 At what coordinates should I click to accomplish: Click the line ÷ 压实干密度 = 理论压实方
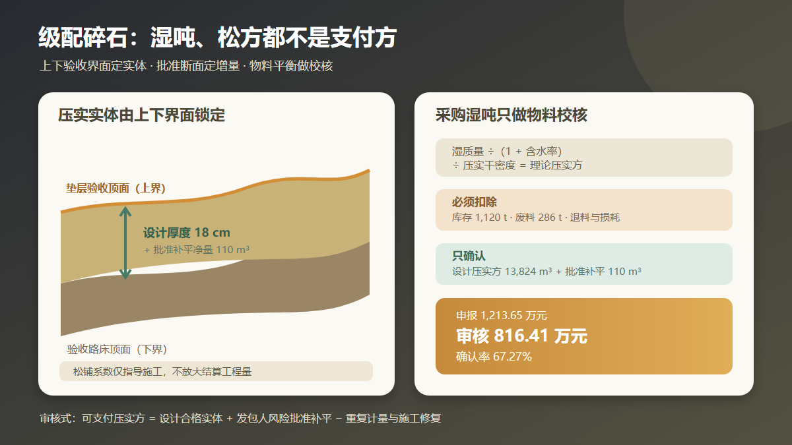tap(517, 165)
